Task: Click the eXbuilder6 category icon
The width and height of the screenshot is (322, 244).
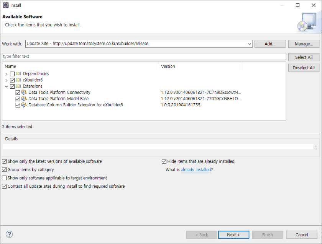Action: (x=18, y=80)
